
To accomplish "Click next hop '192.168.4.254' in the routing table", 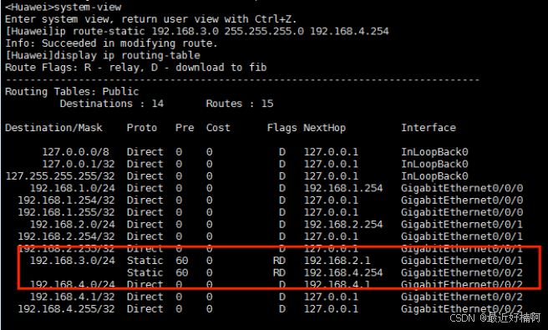I will pos(343,272).
